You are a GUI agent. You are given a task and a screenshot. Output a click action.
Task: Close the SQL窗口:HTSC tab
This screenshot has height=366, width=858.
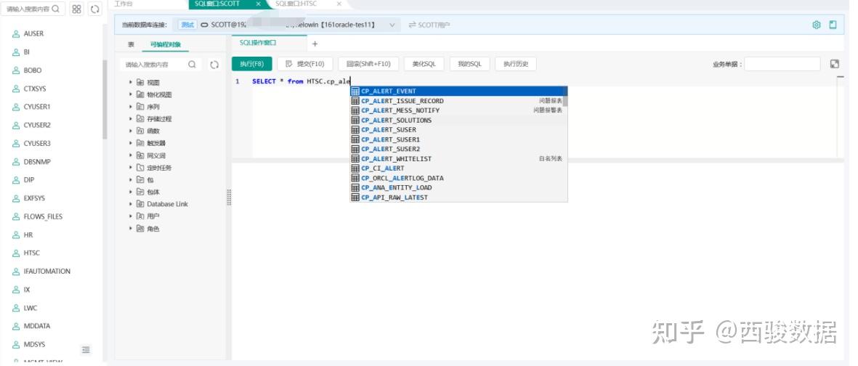pyautogui.click(x=339, y=4)
